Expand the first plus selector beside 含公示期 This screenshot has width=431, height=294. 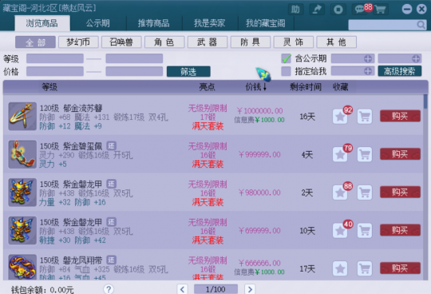368,58
